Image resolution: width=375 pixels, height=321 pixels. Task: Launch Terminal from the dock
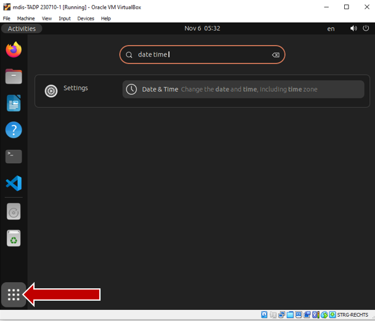[x=14, y=156]
